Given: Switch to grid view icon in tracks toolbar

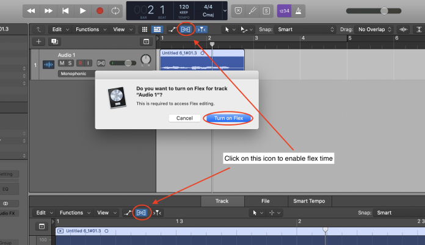Looking at the screenshot, I should pyautogui.click(x=145, y=29).
